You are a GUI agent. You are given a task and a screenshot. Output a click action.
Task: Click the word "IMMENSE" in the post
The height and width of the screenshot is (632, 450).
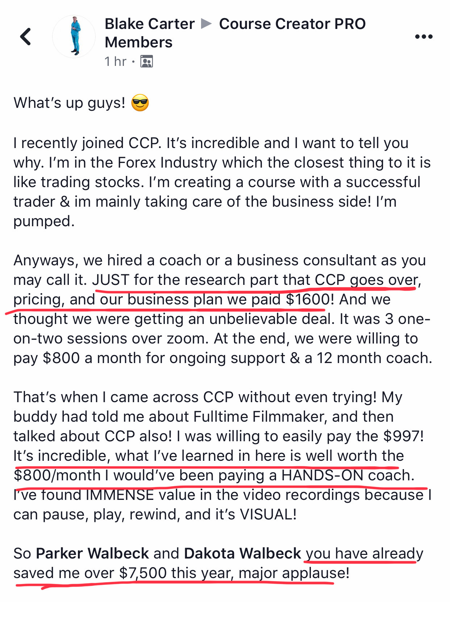pyautogui.click(x=120, y=495)
